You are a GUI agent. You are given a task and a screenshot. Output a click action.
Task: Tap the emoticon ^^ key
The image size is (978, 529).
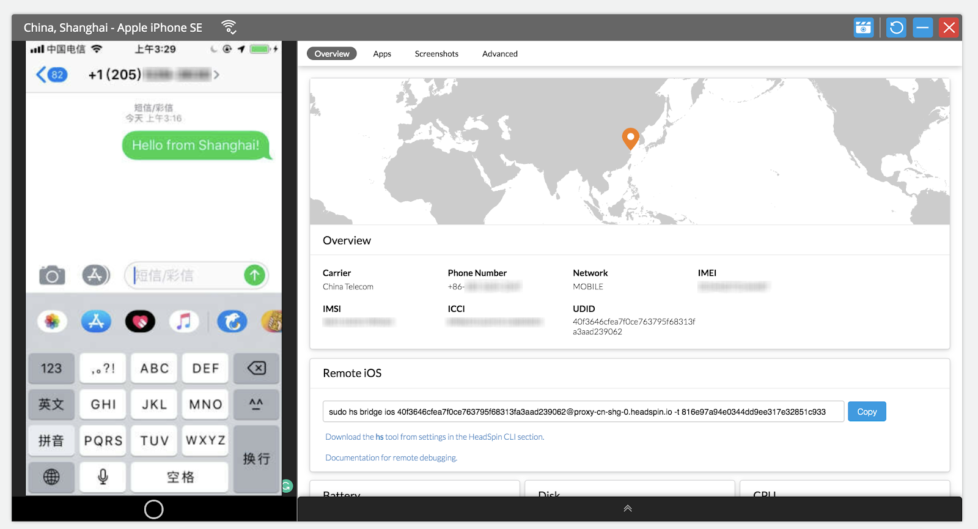256,404
